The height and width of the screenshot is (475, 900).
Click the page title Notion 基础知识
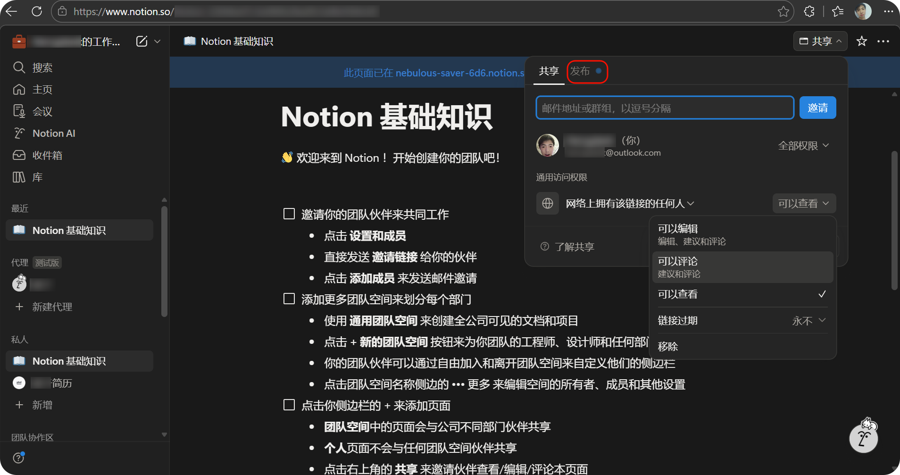387,117
